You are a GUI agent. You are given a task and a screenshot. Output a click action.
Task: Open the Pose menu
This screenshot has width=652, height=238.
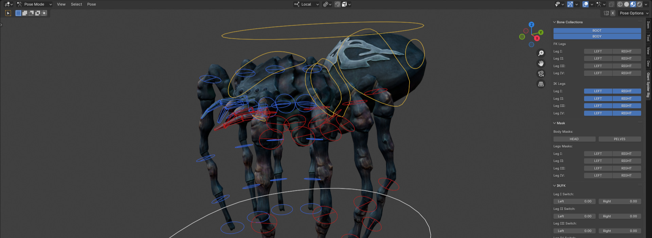click(x=91, y=4)
